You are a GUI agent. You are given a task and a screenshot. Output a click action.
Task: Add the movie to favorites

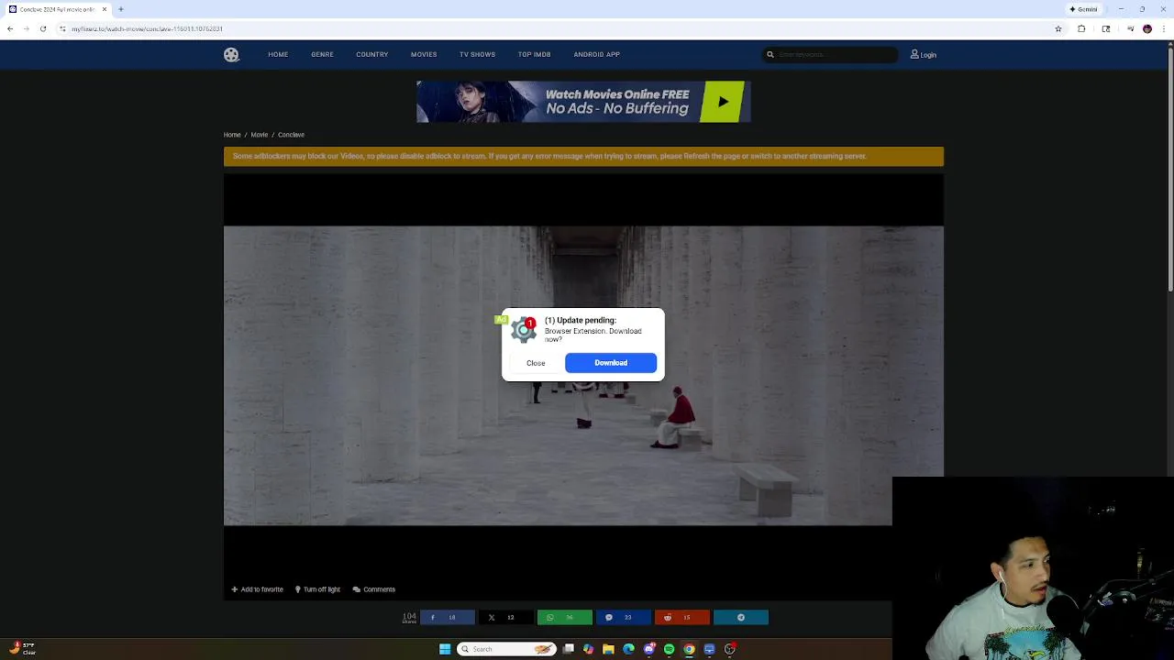(x=257, y=589)
